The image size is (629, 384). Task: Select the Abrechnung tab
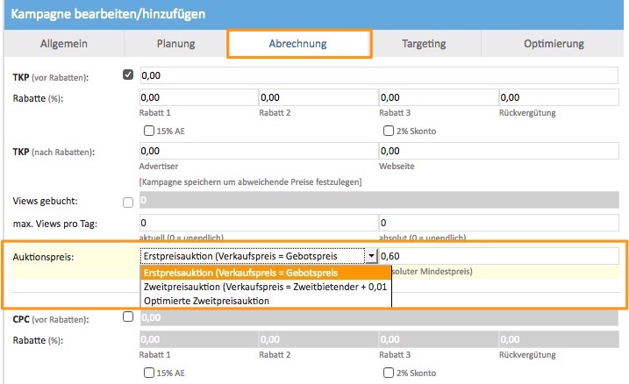298,43
